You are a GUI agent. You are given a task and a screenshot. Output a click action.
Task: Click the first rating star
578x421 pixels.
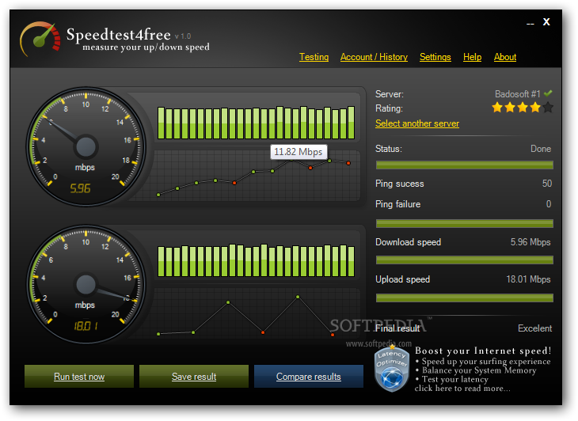pyautogui.click(x=497, y=108)
